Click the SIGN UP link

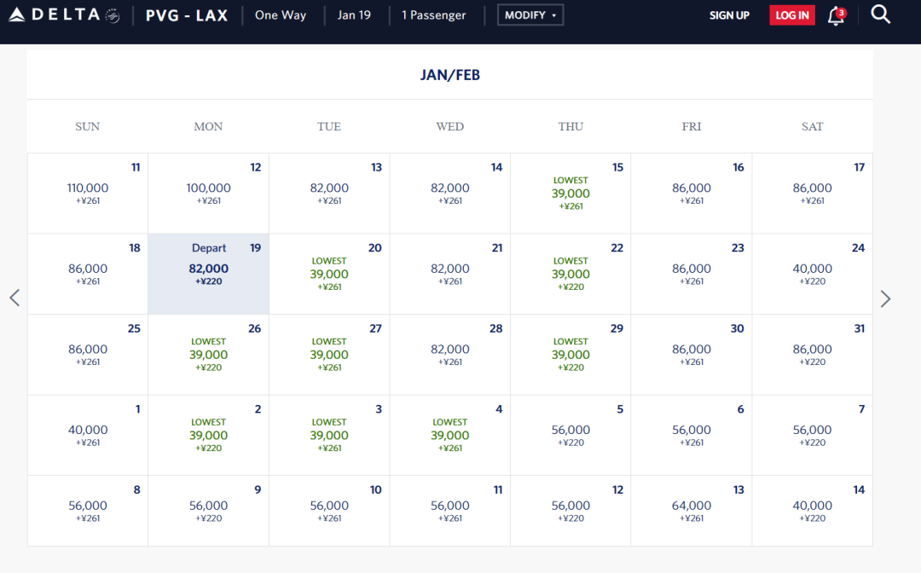(x=729, y=15)
